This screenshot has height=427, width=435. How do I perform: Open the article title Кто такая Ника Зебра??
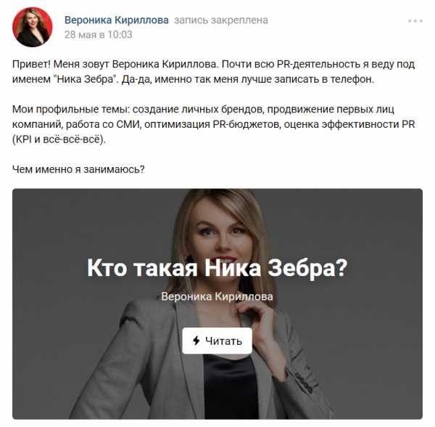(x=217, y=267)
